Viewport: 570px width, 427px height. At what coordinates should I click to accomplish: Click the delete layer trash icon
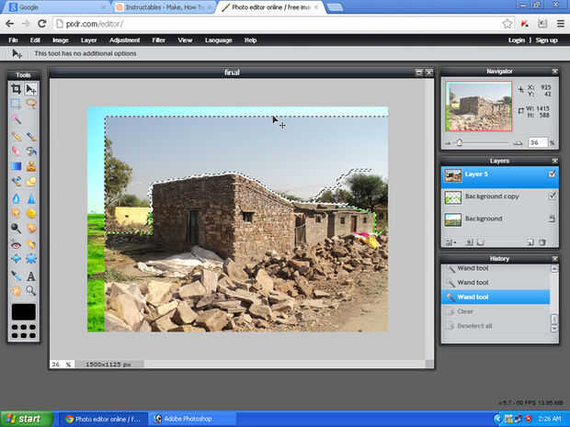tap(542, 242)
